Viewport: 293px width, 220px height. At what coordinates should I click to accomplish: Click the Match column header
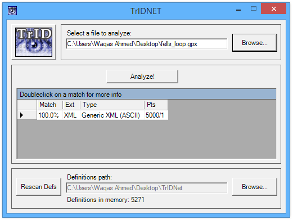coord(49,105)
